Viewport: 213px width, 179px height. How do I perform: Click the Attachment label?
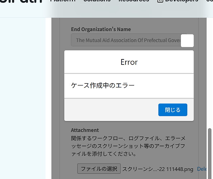[x=85, y=130]
